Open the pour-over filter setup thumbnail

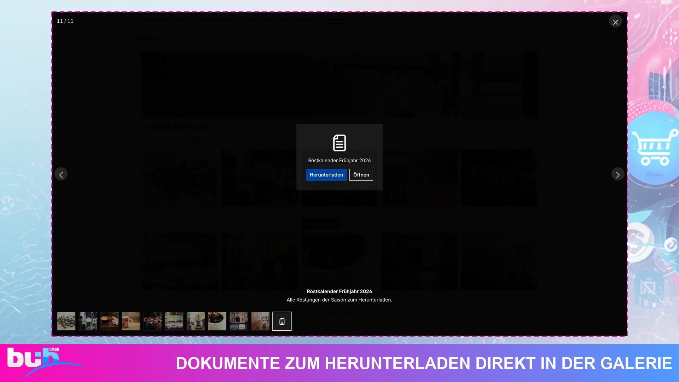(88, 321)
